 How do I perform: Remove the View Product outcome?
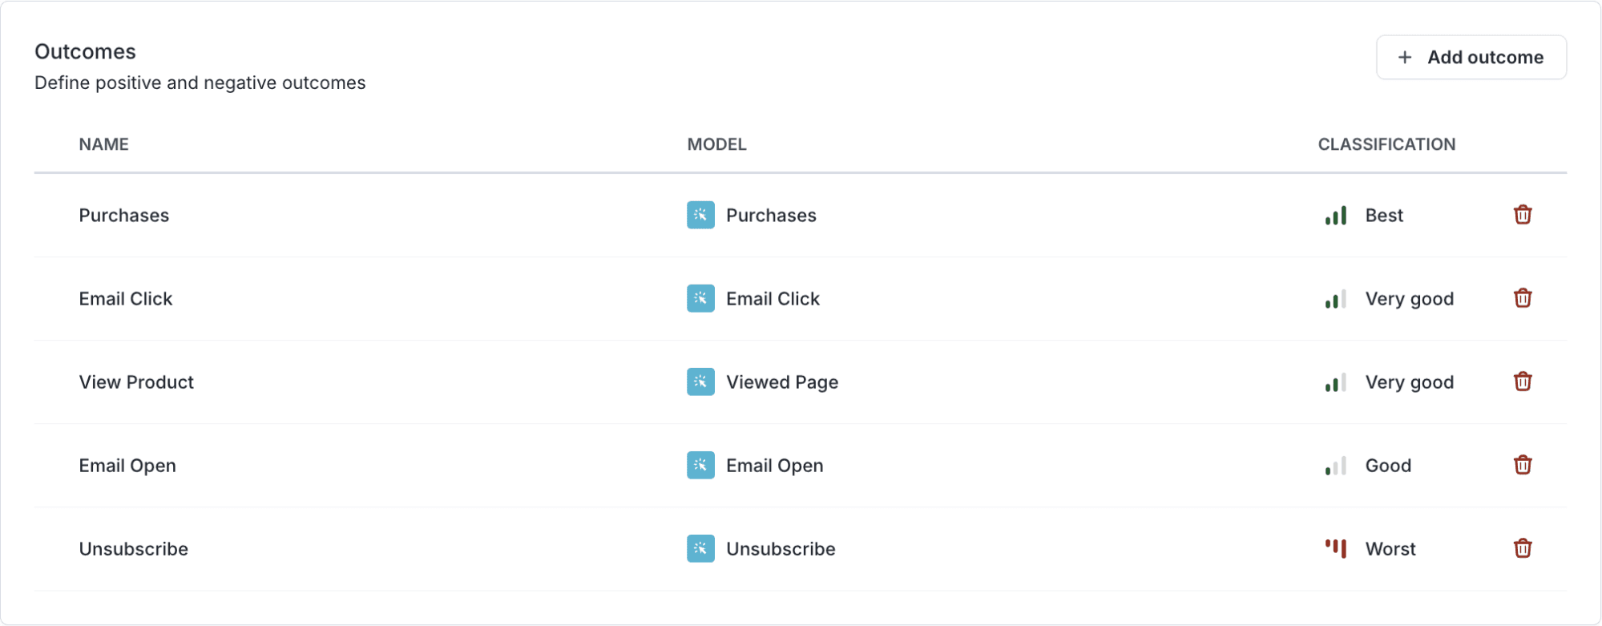click(1523, 382)
